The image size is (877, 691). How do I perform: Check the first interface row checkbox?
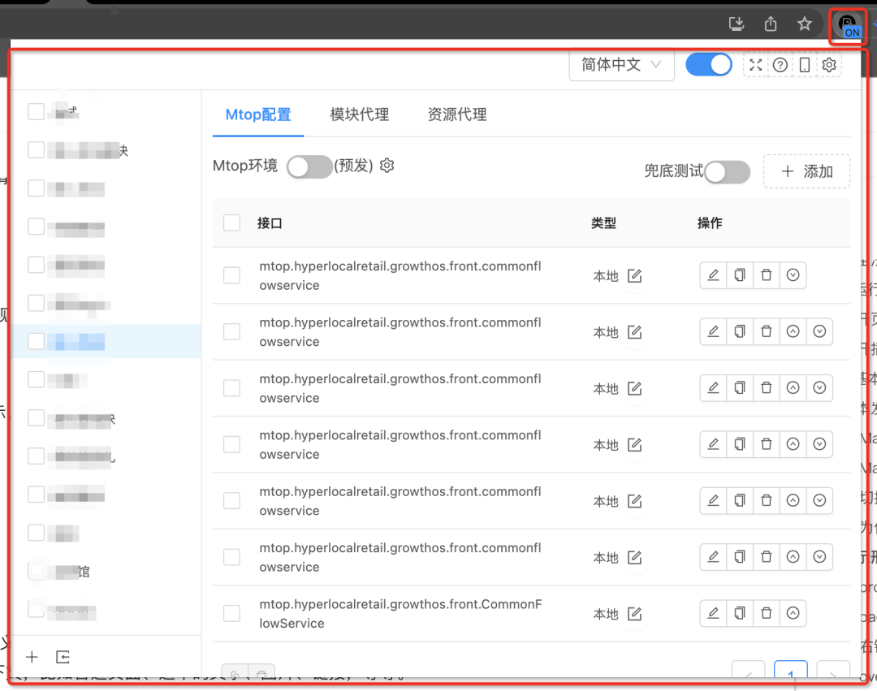(x=231, y=275)
